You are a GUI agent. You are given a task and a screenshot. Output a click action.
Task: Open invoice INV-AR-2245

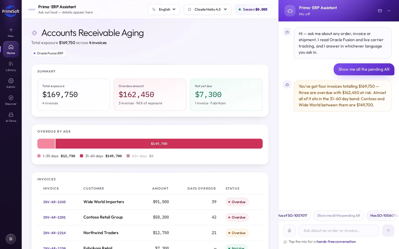click(54, 202)
